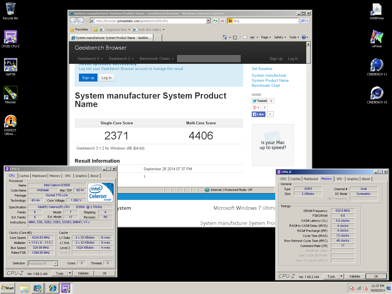Select the HWBPrime desktop shortcut
The image size is (392, 294).
tap(377, 11)
